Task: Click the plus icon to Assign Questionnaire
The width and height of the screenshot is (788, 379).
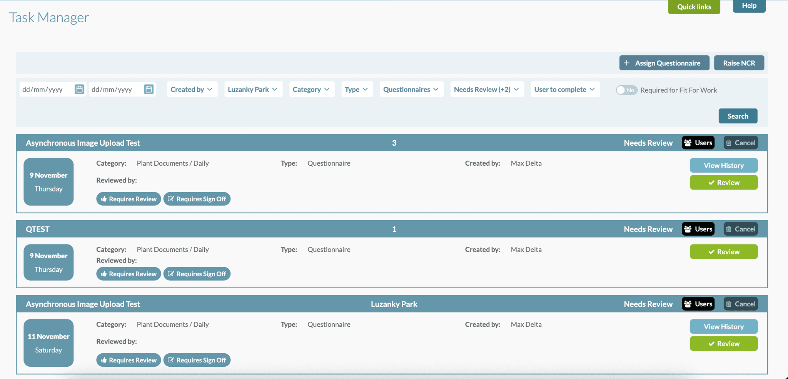Action: pos(627,63)
